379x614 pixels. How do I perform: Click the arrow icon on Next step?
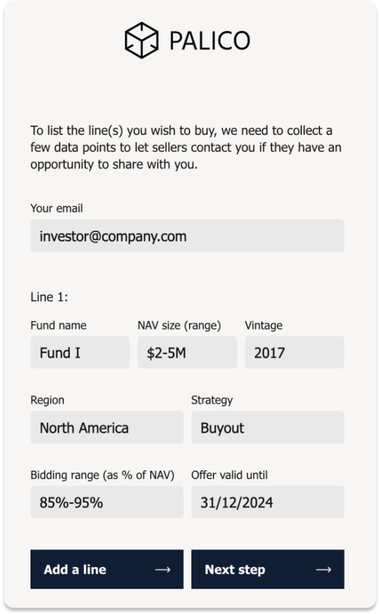click(x=323, y=570)
